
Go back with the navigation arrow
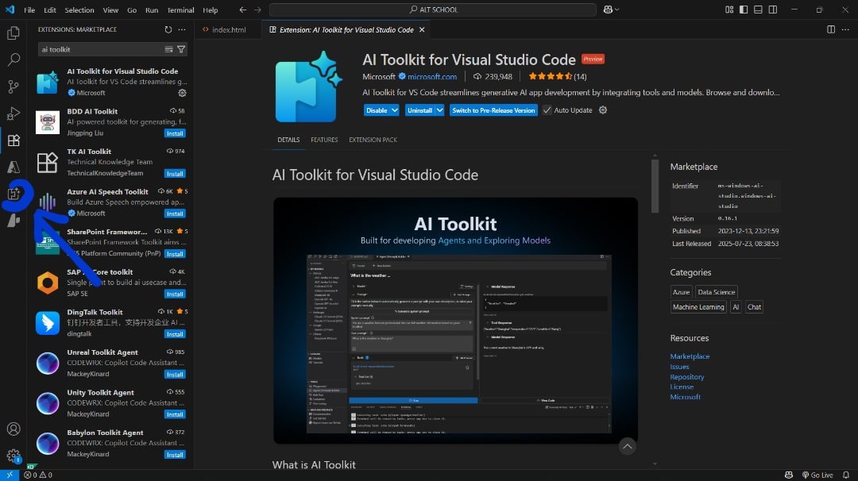[x=243, y=10]
